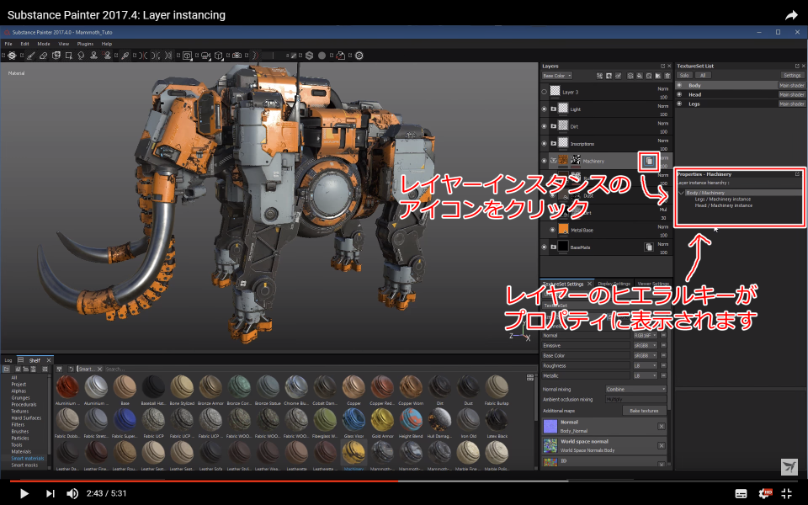Delete layer with the trash icon
Screen dimensions: 808x505
point(667,76)
